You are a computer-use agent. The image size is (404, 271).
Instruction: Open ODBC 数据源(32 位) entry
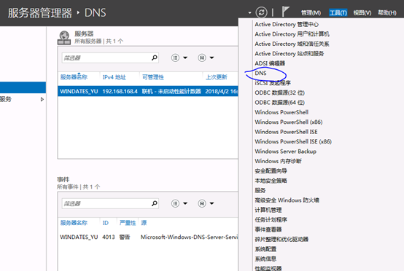279,93
